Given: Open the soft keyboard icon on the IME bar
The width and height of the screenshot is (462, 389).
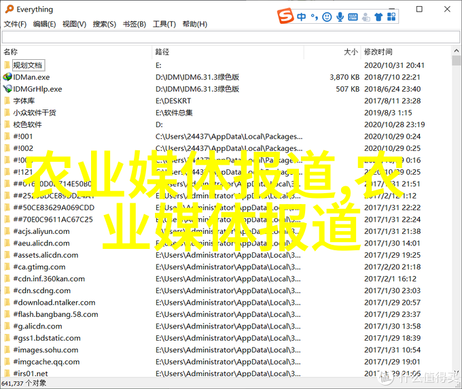Looking at the screenshot, I should coord(353,17).
